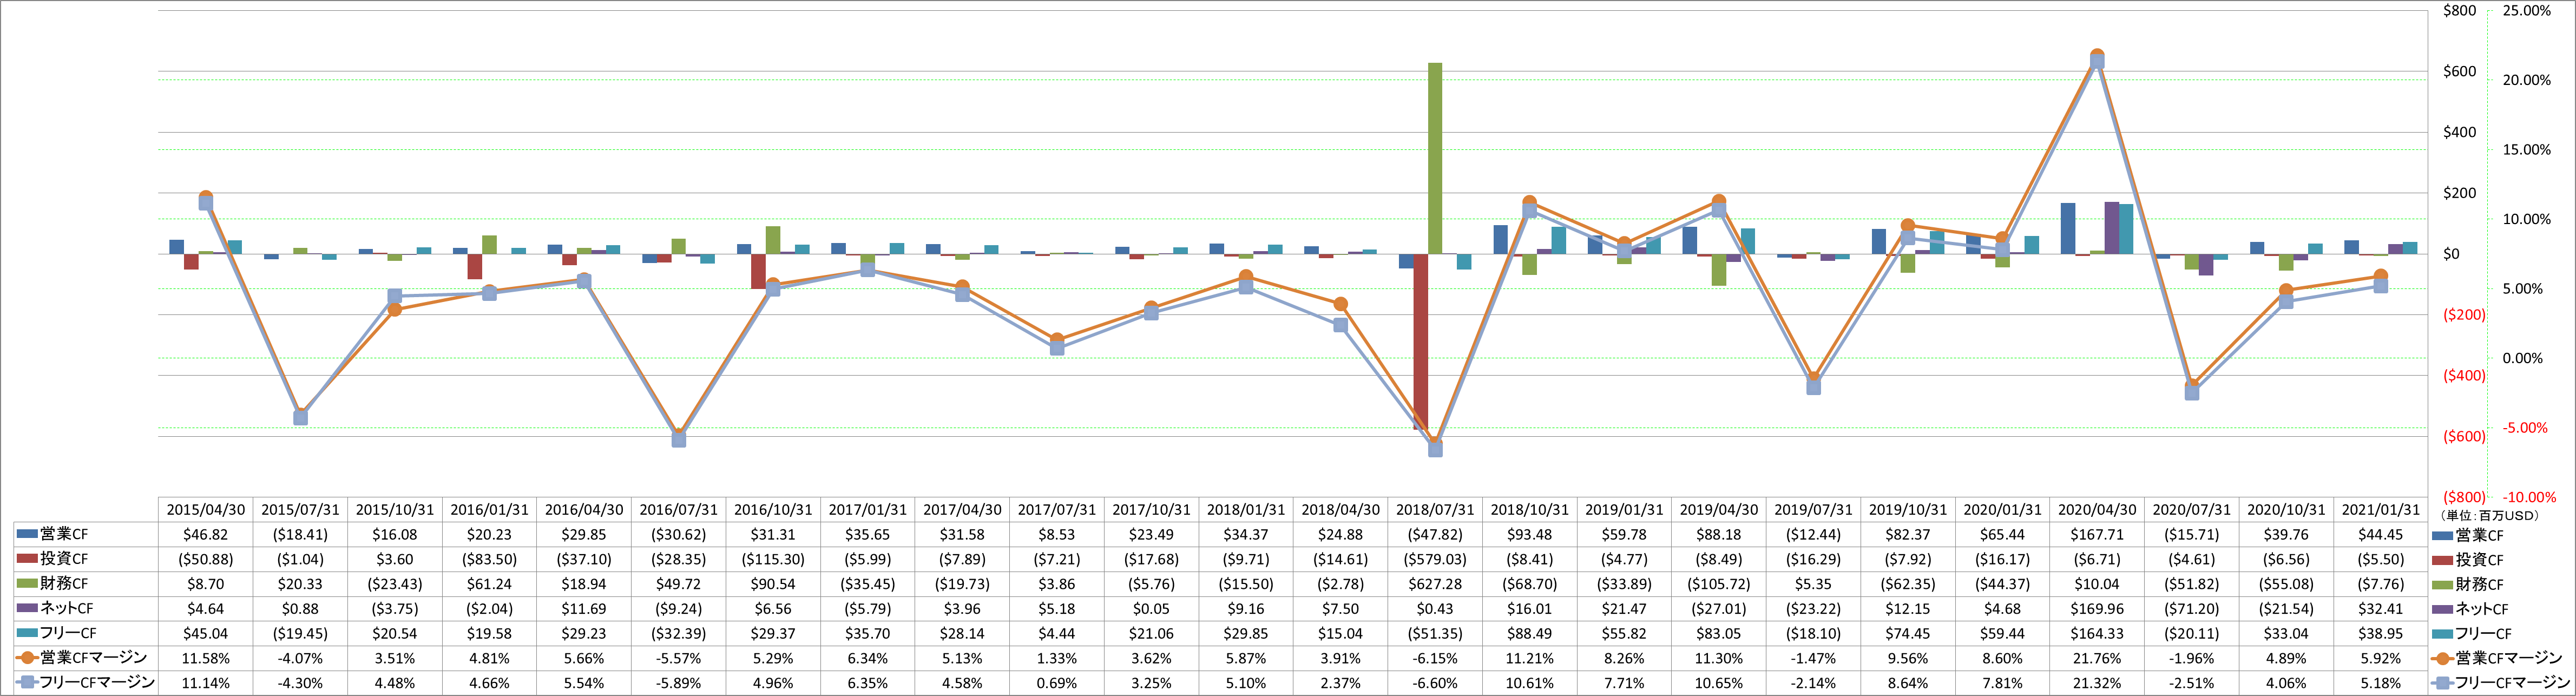
Task: Click the tall green 財務CF bar at 2018/07/31
Action: 1435,158
